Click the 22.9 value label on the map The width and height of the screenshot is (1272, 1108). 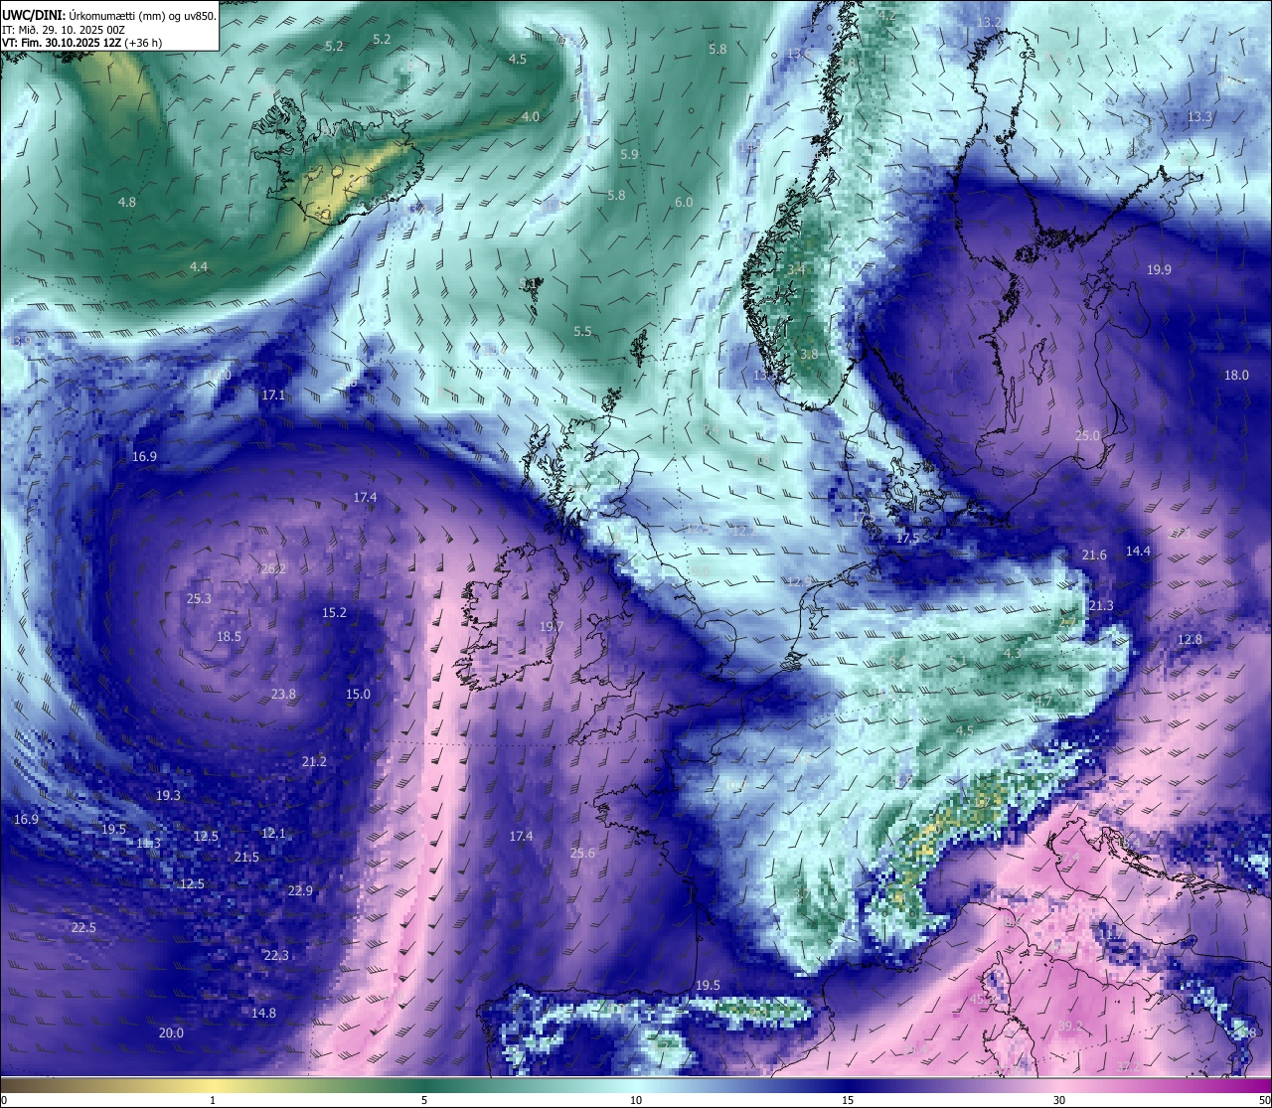pos(300,890)
